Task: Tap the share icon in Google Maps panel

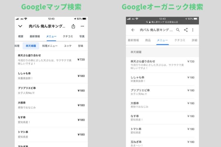Action: click(73, 26)
